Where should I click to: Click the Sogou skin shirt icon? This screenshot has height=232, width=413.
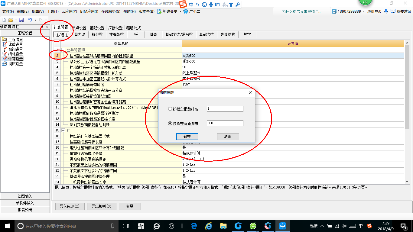click(231, 5)
